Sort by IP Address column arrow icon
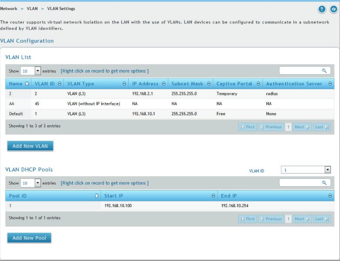The height and width of the screenshot is (261, 340). point(164,84)
